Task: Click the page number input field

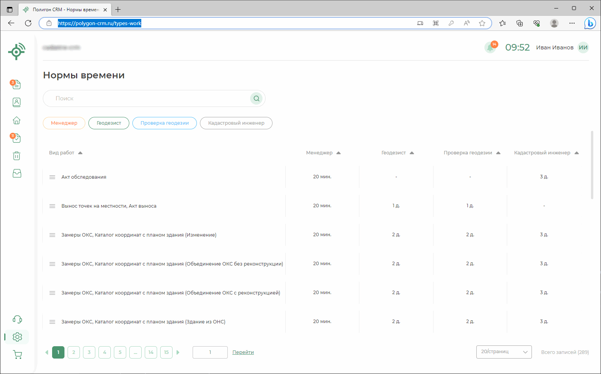Action: (x=210, y=352)
